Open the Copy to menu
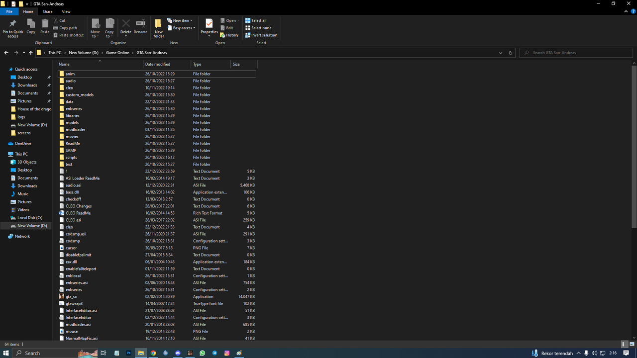The height and width of the screenshot is (358, 637). pyautogui.click(x=109, y=28)
